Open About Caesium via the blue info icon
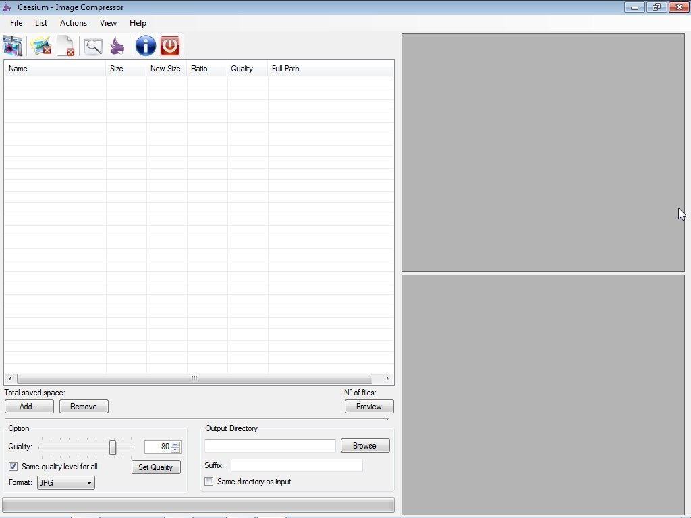The width and height of the screenshot is (691, 518). pos(145,46)
